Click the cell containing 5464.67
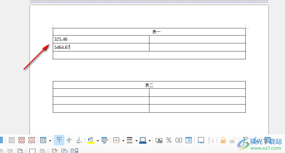Screen dimensions: 285x153 click(101, 47)
